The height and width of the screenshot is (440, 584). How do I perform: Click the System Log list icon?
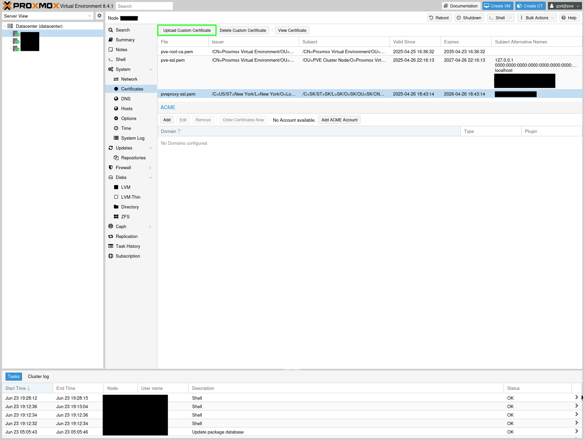[116, 138]
